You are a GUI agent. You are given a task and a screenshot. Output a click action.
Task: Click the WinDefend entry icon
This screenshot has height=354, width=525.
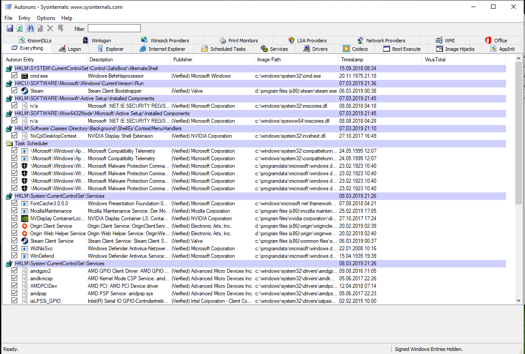click(x=24, y=256)
